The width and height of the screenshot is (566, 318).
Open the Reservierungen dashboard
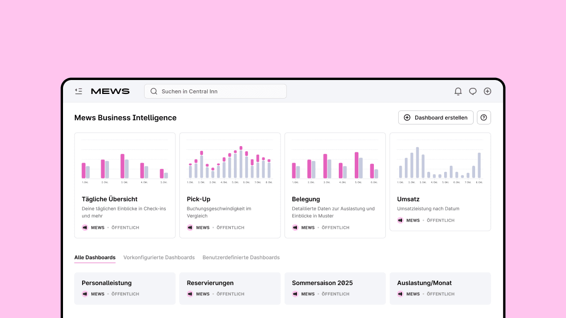(x=230, y=288)
